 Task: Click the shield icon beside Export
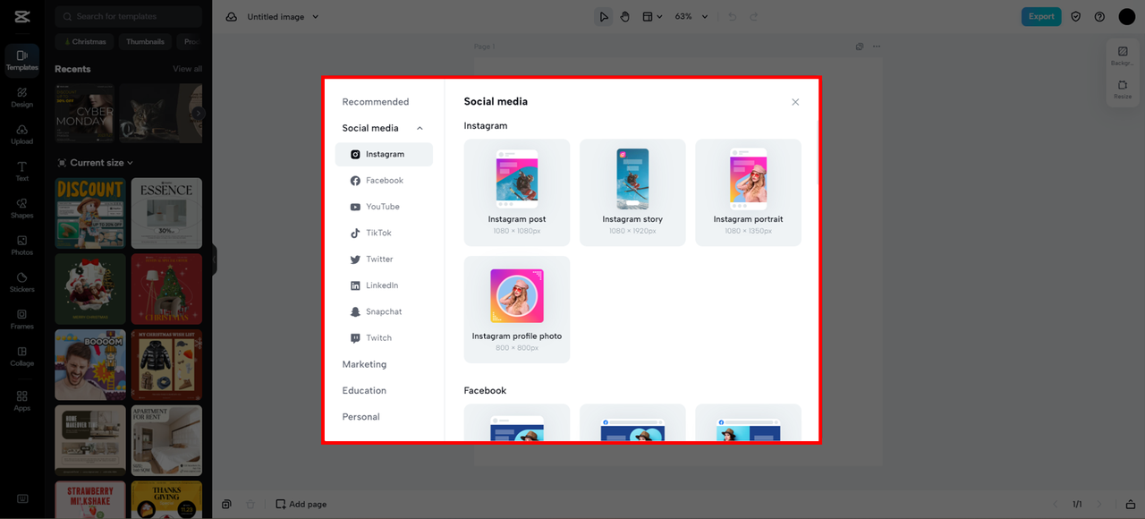(1076, 17)
